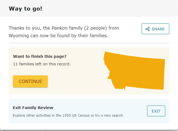Click the "Exit Family Review" heading
The image size is (178, 131).
tap(33, 108)
